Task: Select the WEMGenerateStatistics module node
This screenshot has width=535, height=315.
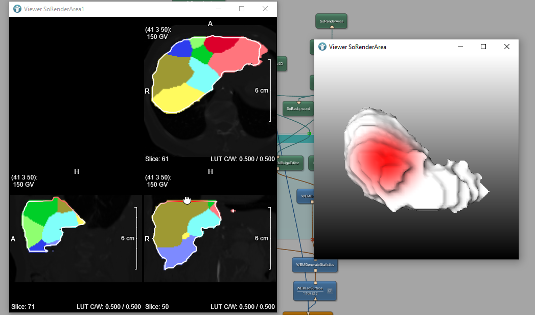Action: pyautogui.click(x=315, y=265)
